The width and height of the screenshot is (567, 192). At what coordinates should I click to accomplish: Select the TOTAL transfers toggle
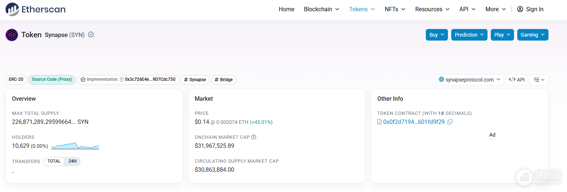[x=54, y=162]
